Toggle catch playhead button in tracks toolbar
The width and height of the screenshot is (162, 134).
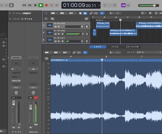point(102,13)
